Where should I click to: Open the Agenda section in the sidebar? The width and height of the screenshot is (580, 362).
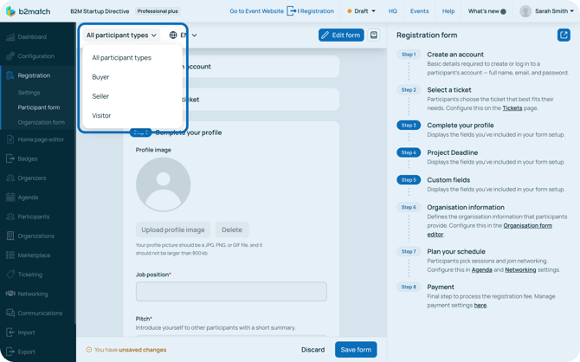tap(28, 197)
